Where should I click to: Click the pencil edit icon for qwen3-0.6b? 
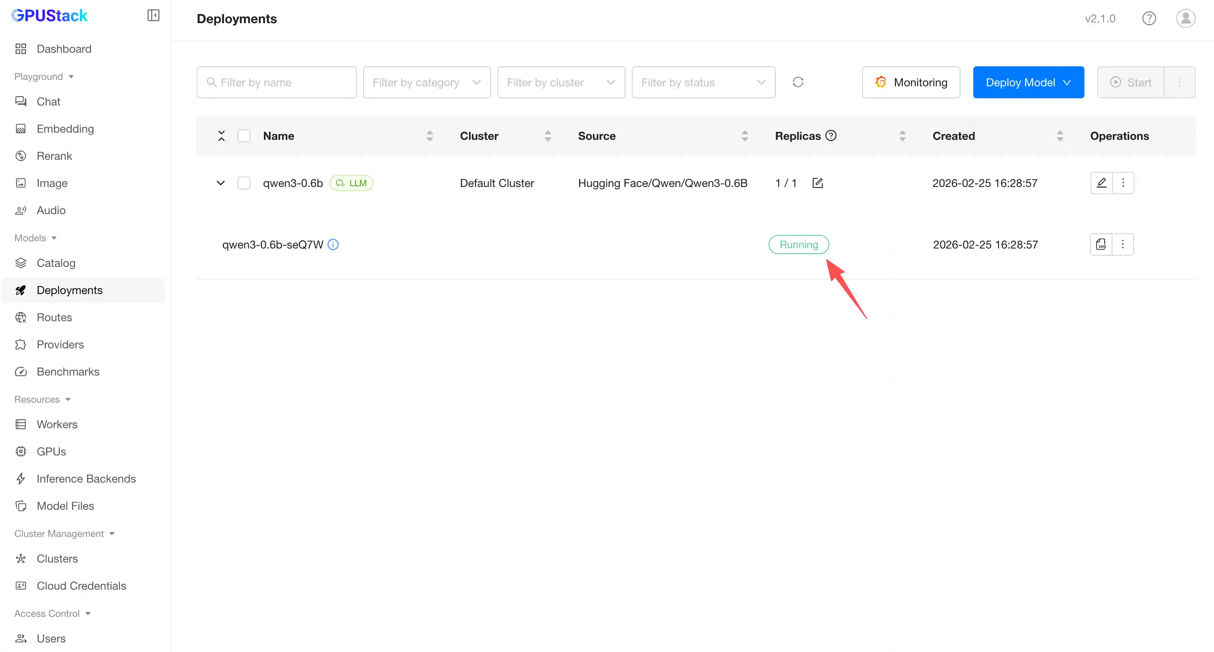(1101, 183)
